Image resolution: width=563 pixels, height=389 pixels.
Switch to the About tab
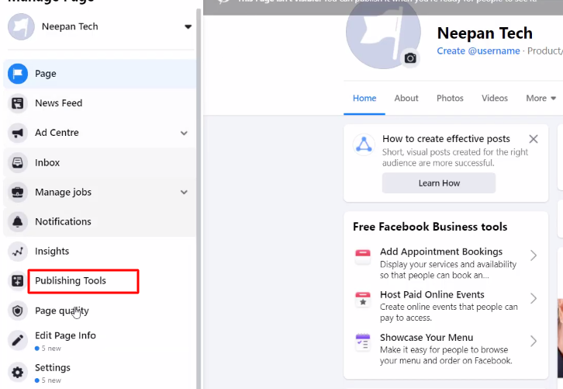point(406,98)
